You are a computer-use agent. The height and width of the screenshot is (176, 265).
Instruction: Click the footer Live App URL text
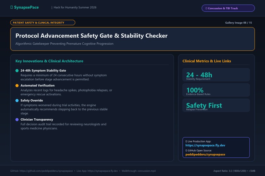97,171
